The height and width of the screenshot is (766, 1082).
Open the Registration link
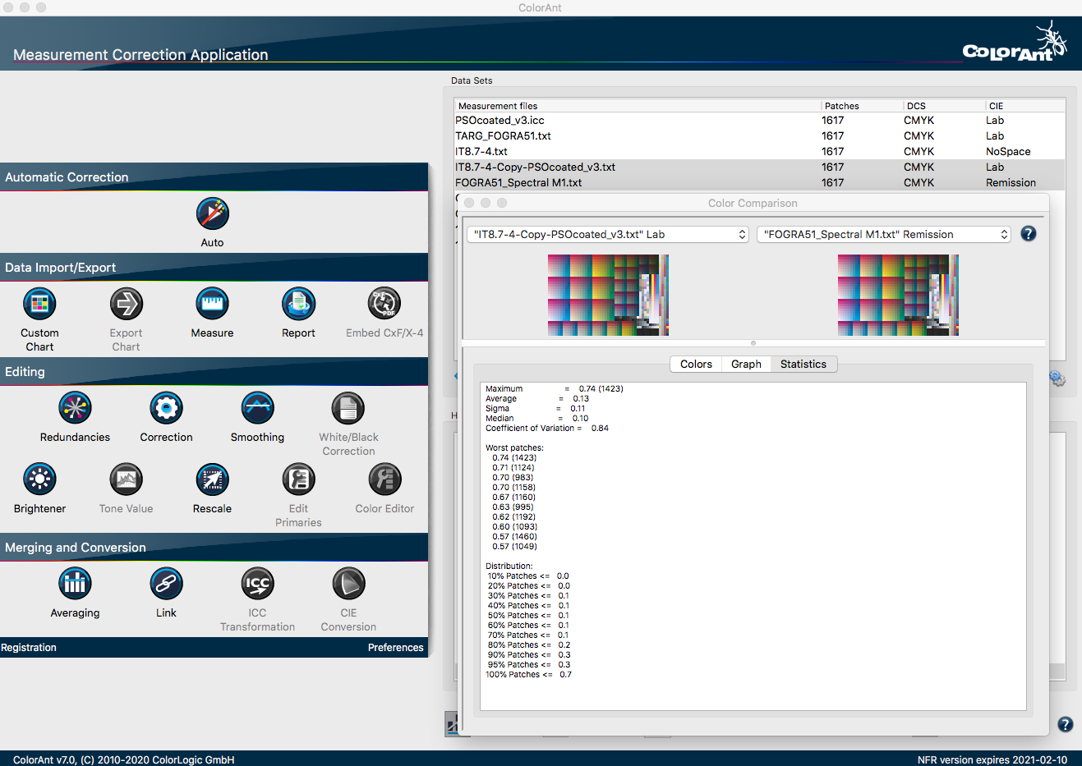[x=29, y=648]
